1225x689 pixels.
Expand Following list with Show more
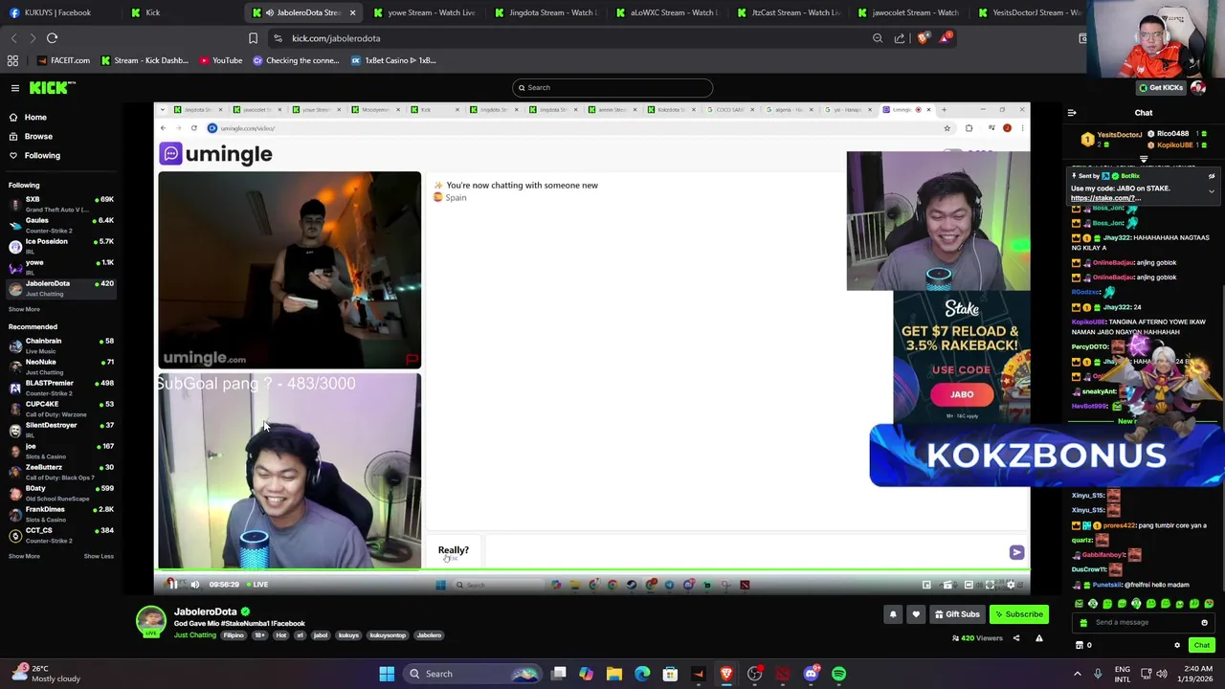pyautogui.click(x=24, y=309)
